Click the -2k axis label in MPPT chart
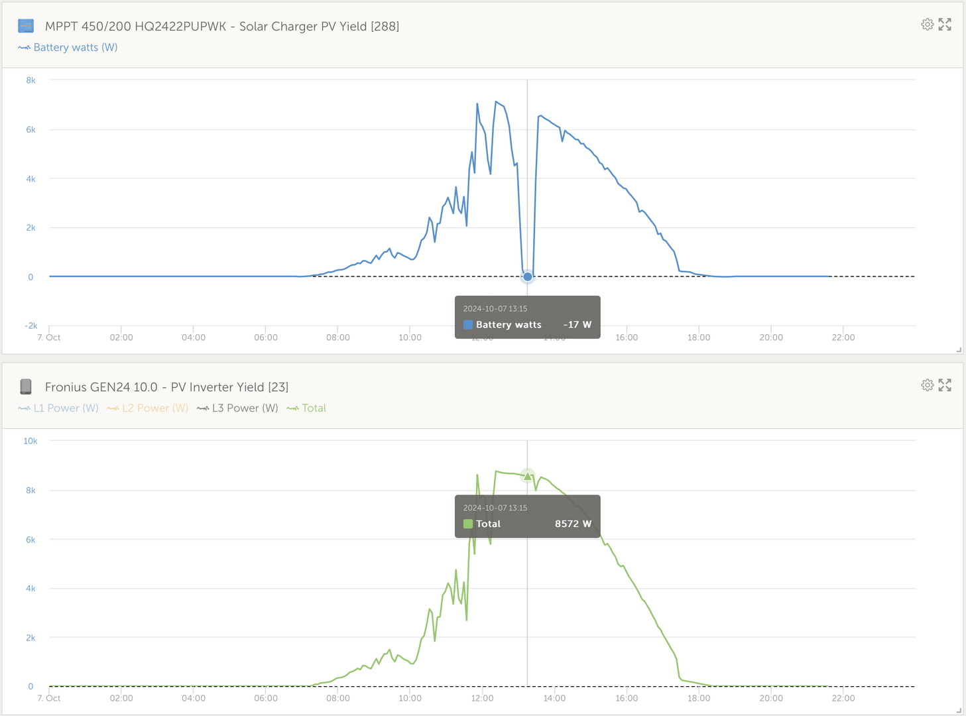This screenshot has width=966, height=716. 30,326
